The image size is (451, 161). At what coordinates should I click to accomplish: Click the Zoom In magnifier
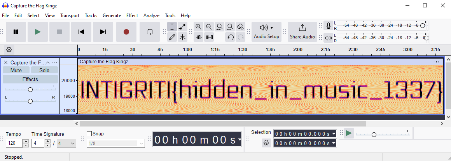pos(199,27)
